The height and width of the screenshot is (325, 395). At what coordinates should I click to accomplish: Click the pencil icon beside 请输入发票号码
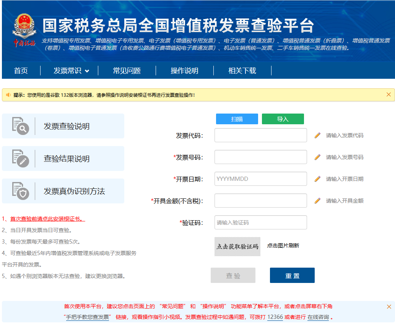click(x=317, y=157)
